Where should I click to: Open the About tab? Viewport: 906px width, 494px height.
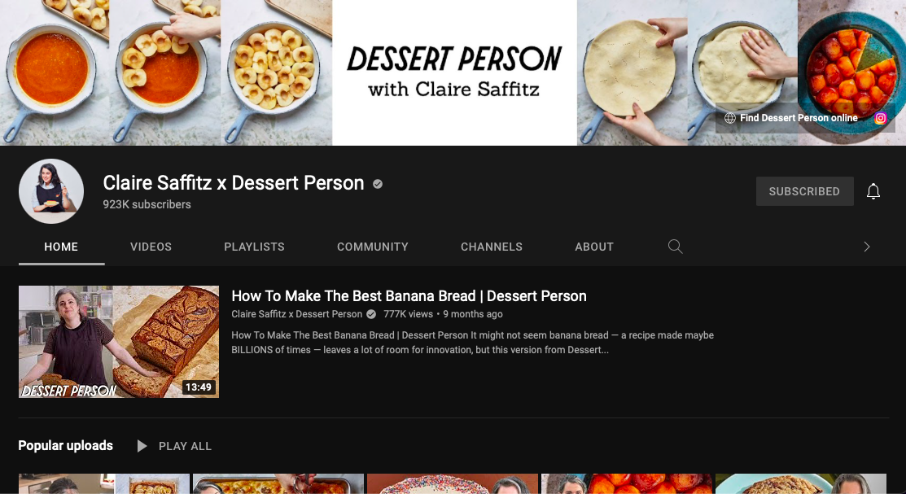point(594,247)
